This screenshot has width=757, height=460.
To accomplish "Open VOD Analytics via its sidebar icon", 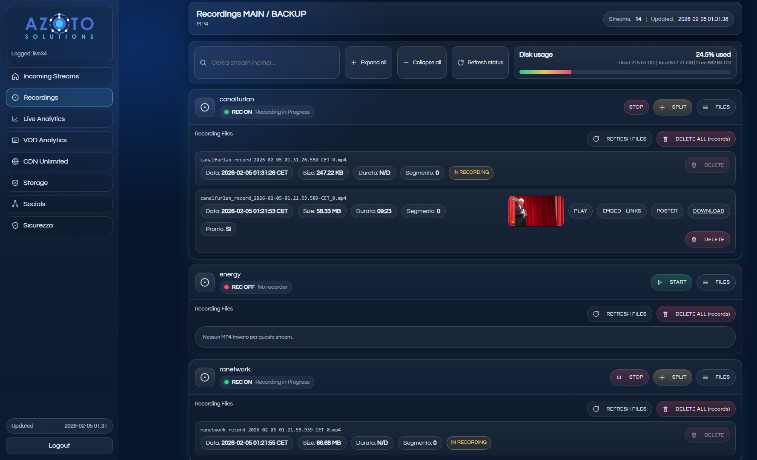I will tap(15, 140).
